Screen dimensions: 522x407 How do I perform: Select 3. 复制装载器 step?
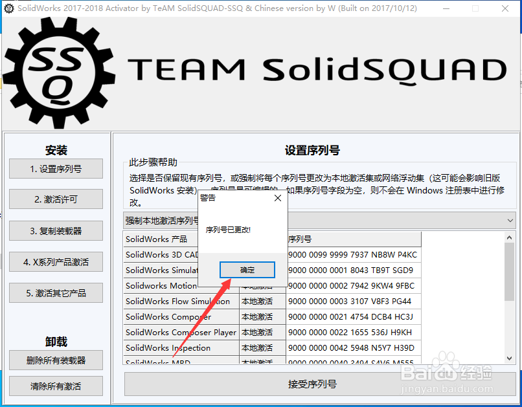coord(56,230)
